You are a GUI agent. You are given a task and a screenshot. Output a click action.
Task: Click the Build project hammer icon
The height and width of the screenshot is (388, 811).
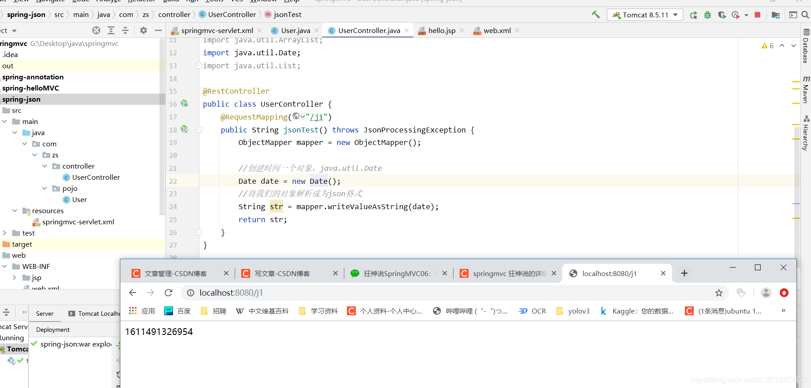[596, 15]
